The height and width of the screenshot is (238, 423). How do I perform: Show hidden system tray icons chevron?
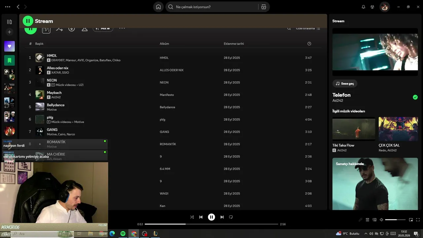(365, 234)
